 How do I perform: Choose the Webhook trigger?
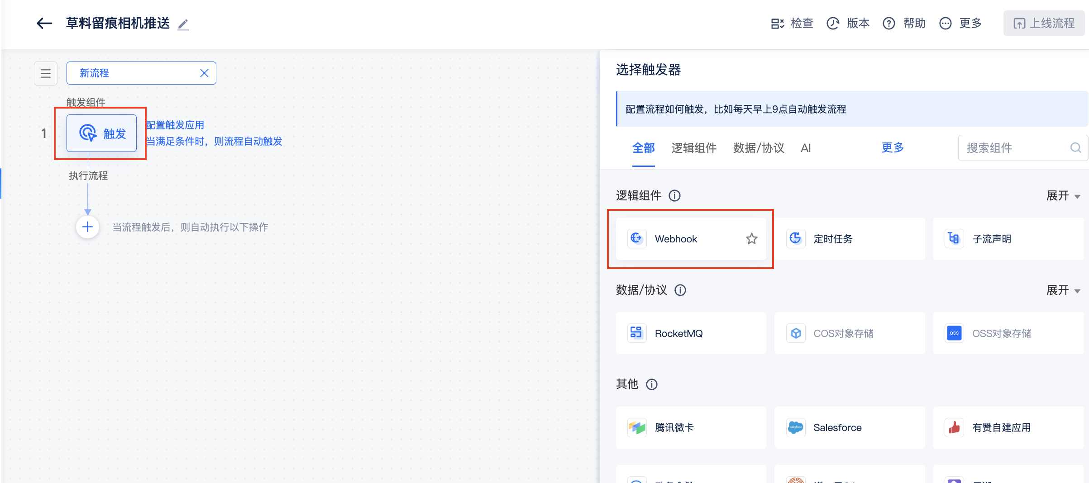pyautogui.click(x=691, y=239)
